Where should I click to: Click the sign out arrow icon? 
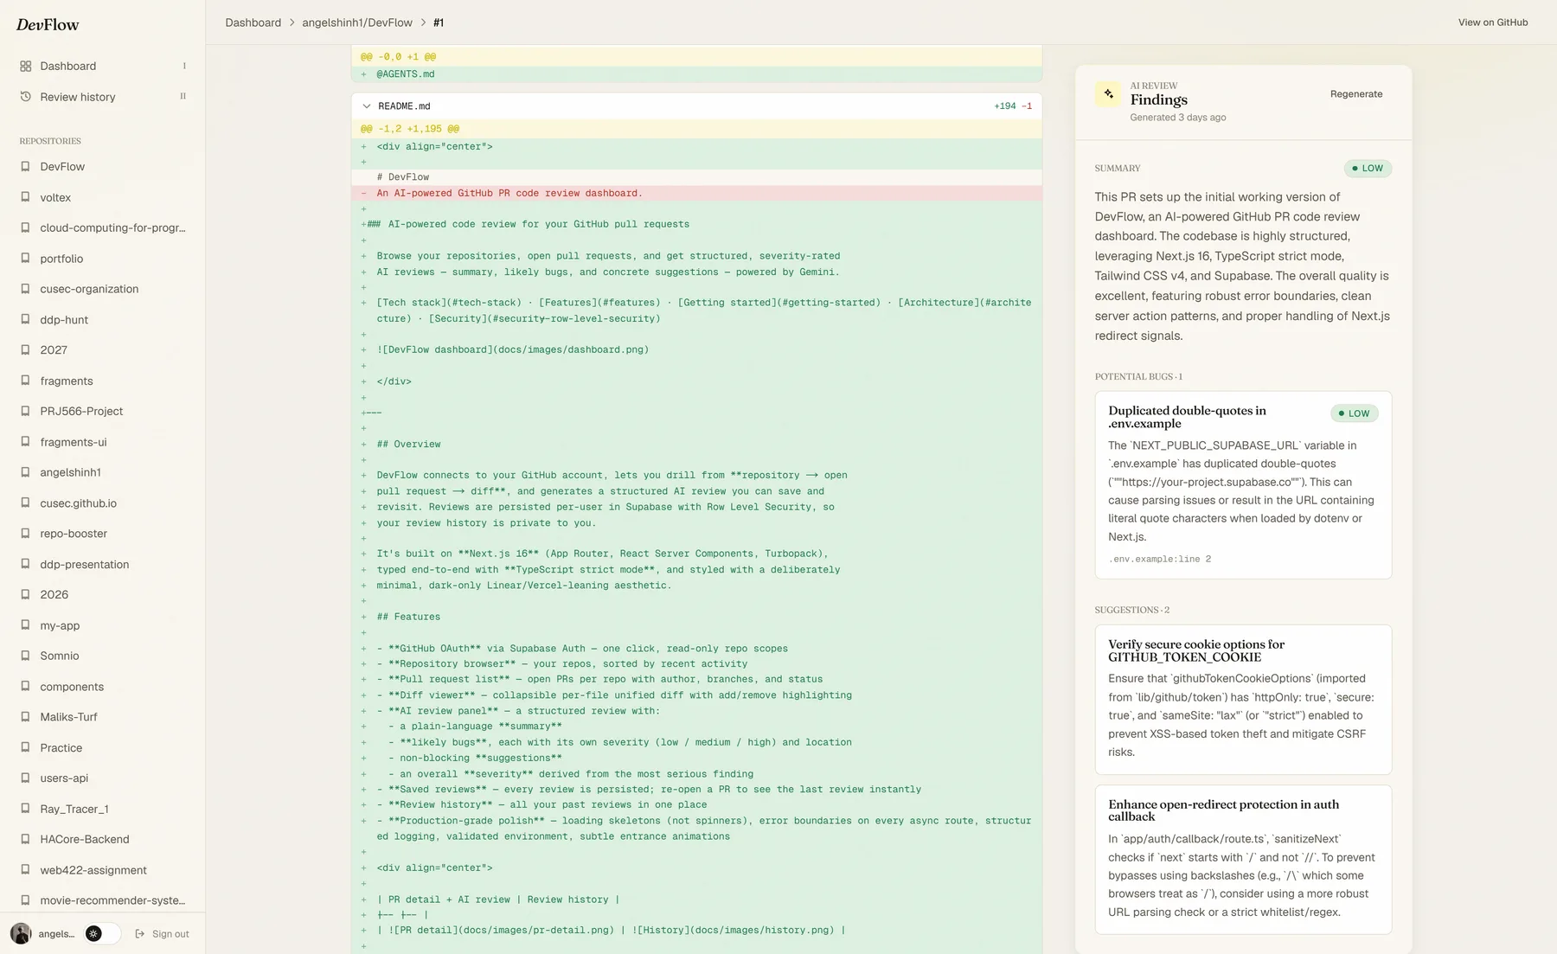pos(140,934)
